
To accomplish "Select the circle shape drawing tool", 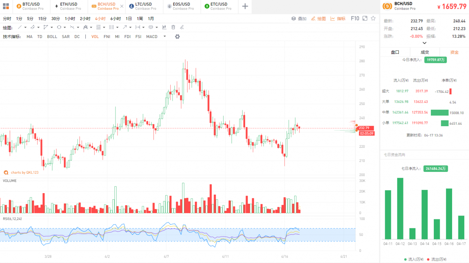I will coord(59,27).
